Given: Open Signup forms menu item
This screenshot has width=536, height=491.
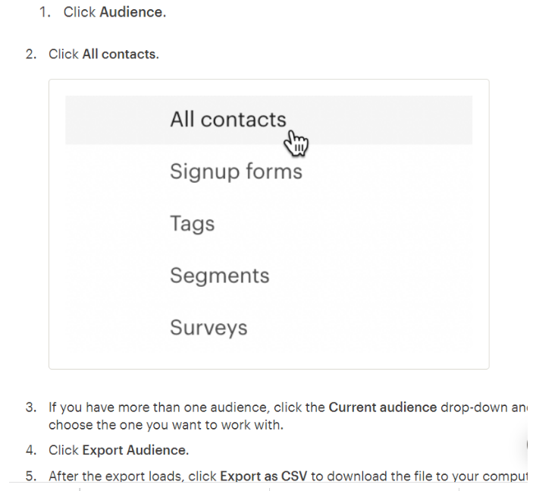Looking at the screenshot, I should pos(236,172).
